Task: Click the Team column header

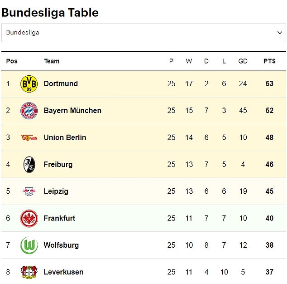Action: 52,61
